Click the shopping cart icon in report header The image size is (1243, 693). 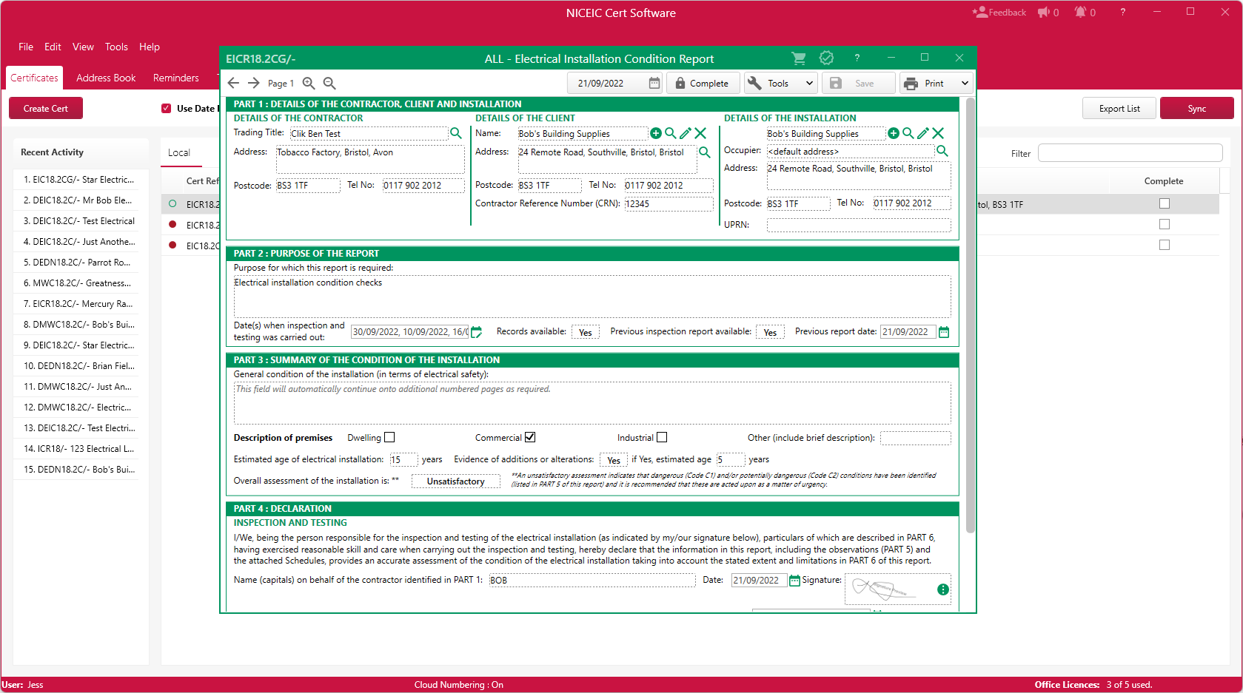pos(798,58)
